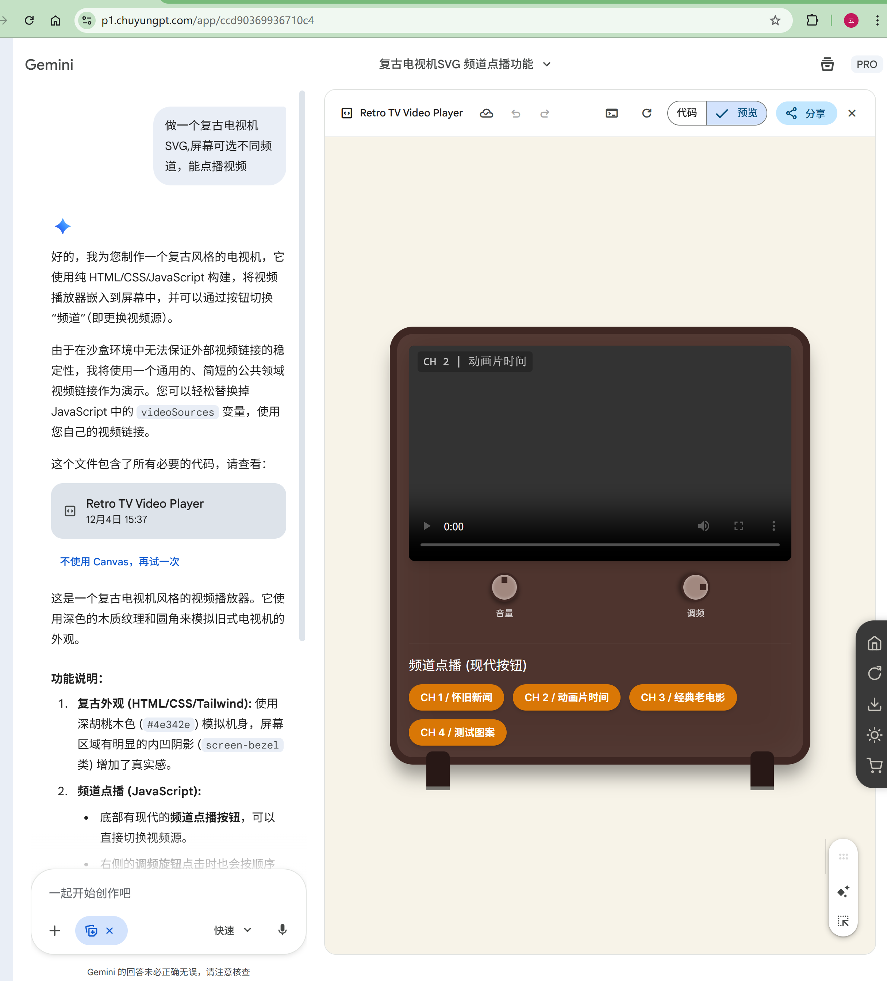Click the cloud save icon
Viewport: 887px width, 981px height.
486,114
